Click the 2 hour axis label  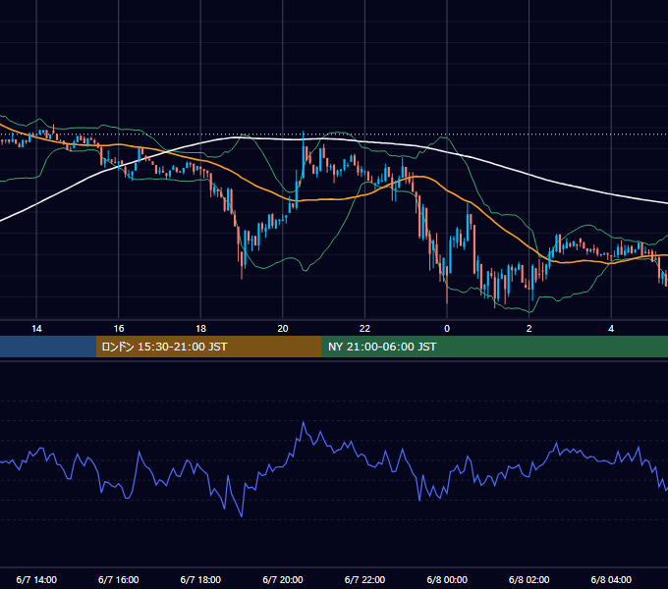pyautogui.click(x=529, y=329)
